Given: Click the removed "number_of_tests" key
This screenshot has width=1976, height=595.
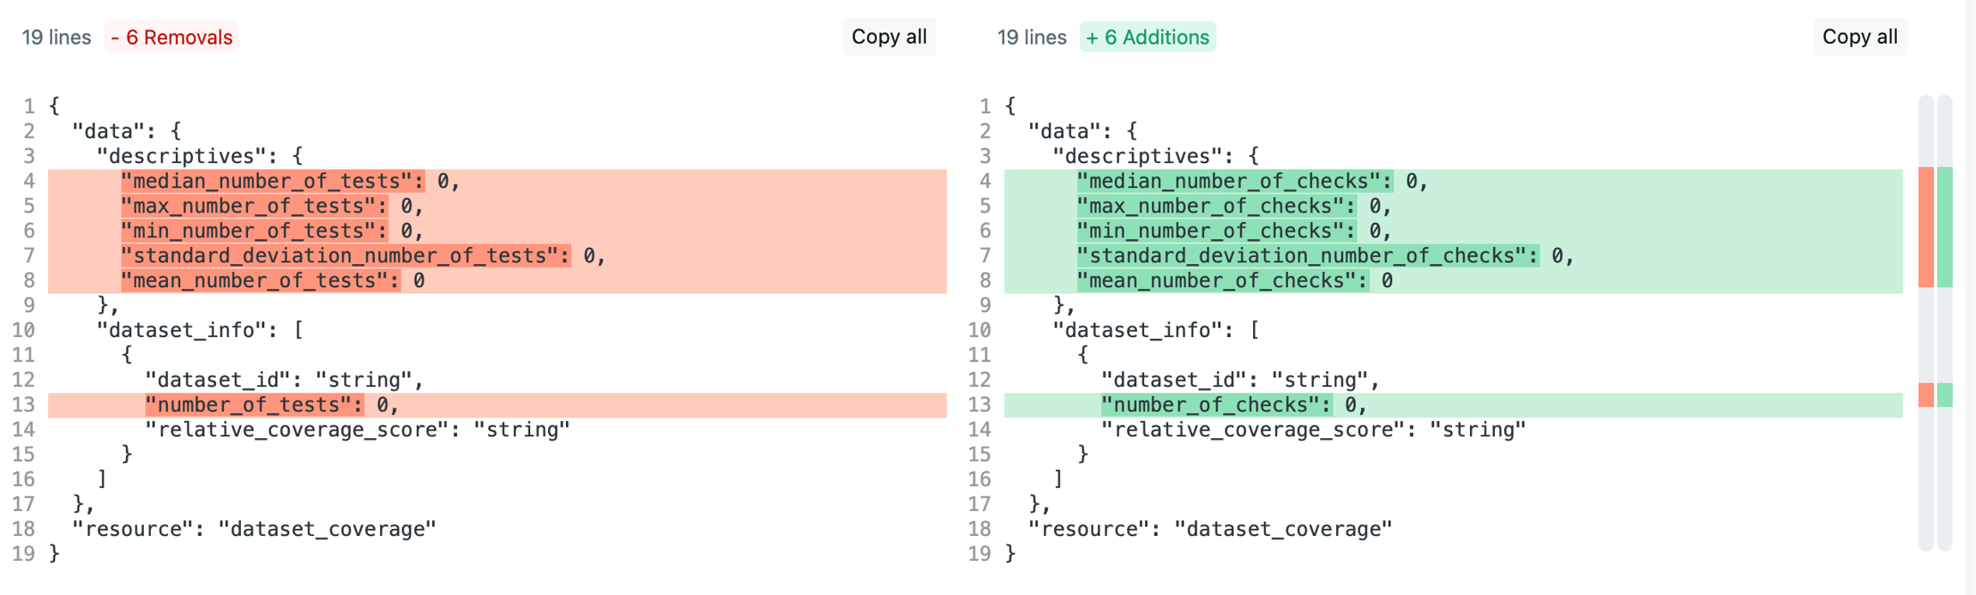Looking at the screenshot, I should click(254, 405).
